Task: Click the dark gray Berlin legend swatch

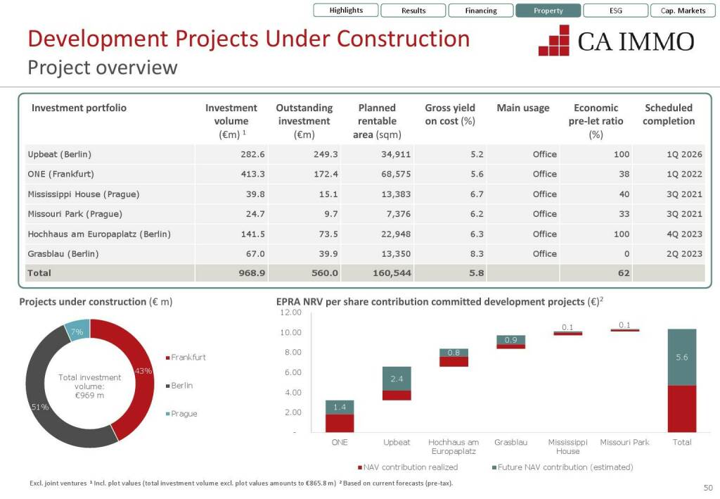Action: pyautogui.click(x=167, y=386)
